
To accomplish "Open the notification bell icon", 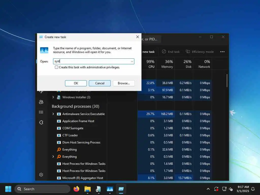I will 253,189.
